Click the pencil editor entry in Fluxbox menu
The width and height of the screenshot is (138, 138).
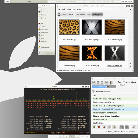point(47,18)
